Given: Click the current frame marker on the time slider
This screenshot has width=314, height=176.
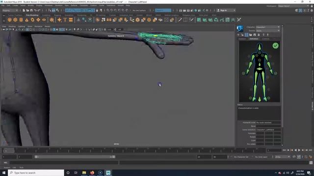Looking at the screenshot, I should (x=9, y=150).
